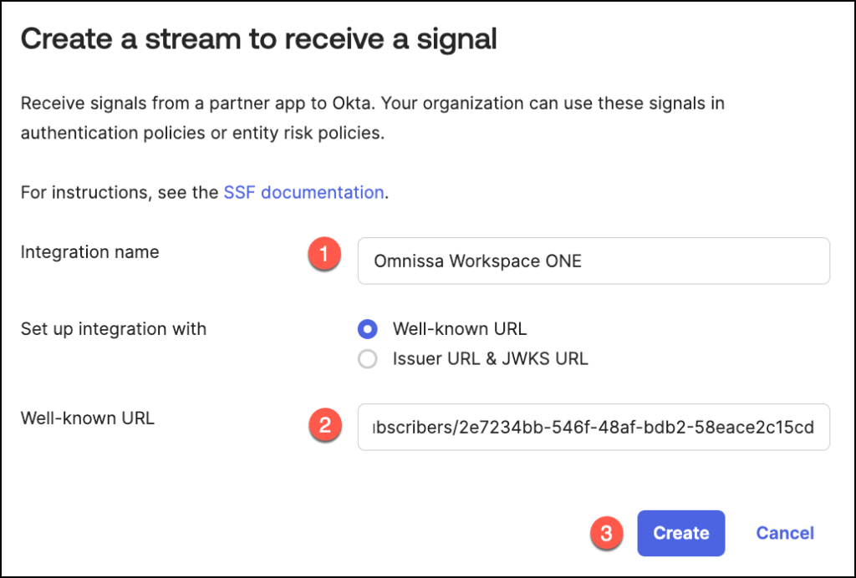Click the red step 2 marker
This screenshot has width=856, height=578.
(x=325, y=425)
